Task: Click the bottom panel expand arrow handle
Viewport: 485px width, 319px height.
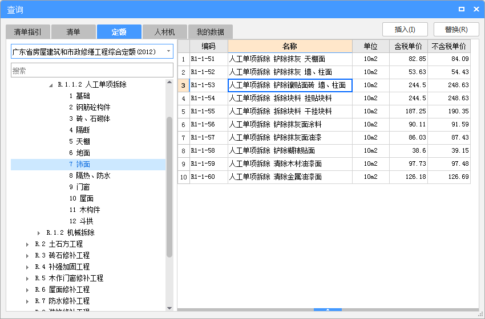Action: click(x=328, y=309)
